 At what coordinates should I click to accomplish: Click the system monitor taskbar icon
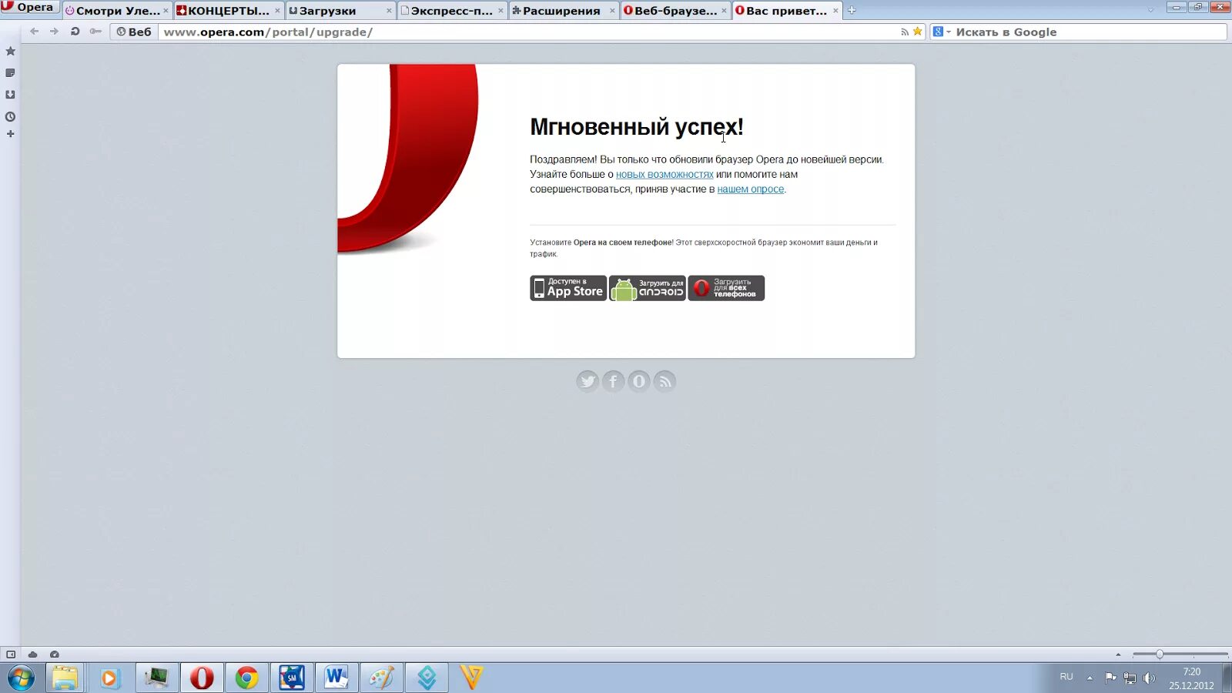point(157,678)
